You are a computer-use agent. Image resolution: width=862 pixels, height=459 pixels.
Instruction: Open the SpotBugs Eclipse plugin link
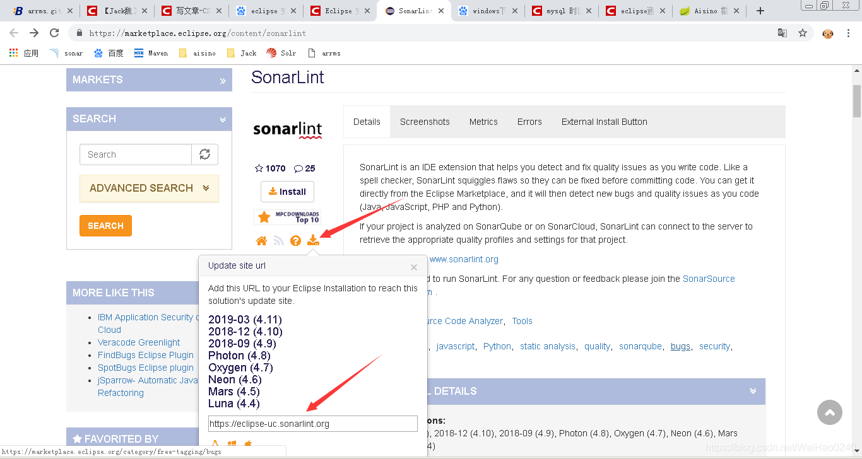click(x=146, y=368)
